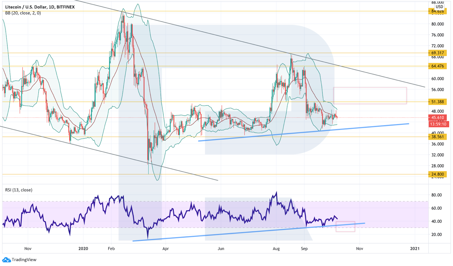The width and height of the screenshot is (453, 266).
Task: Click the Aug label on time axis
Action: pos(277,249)
